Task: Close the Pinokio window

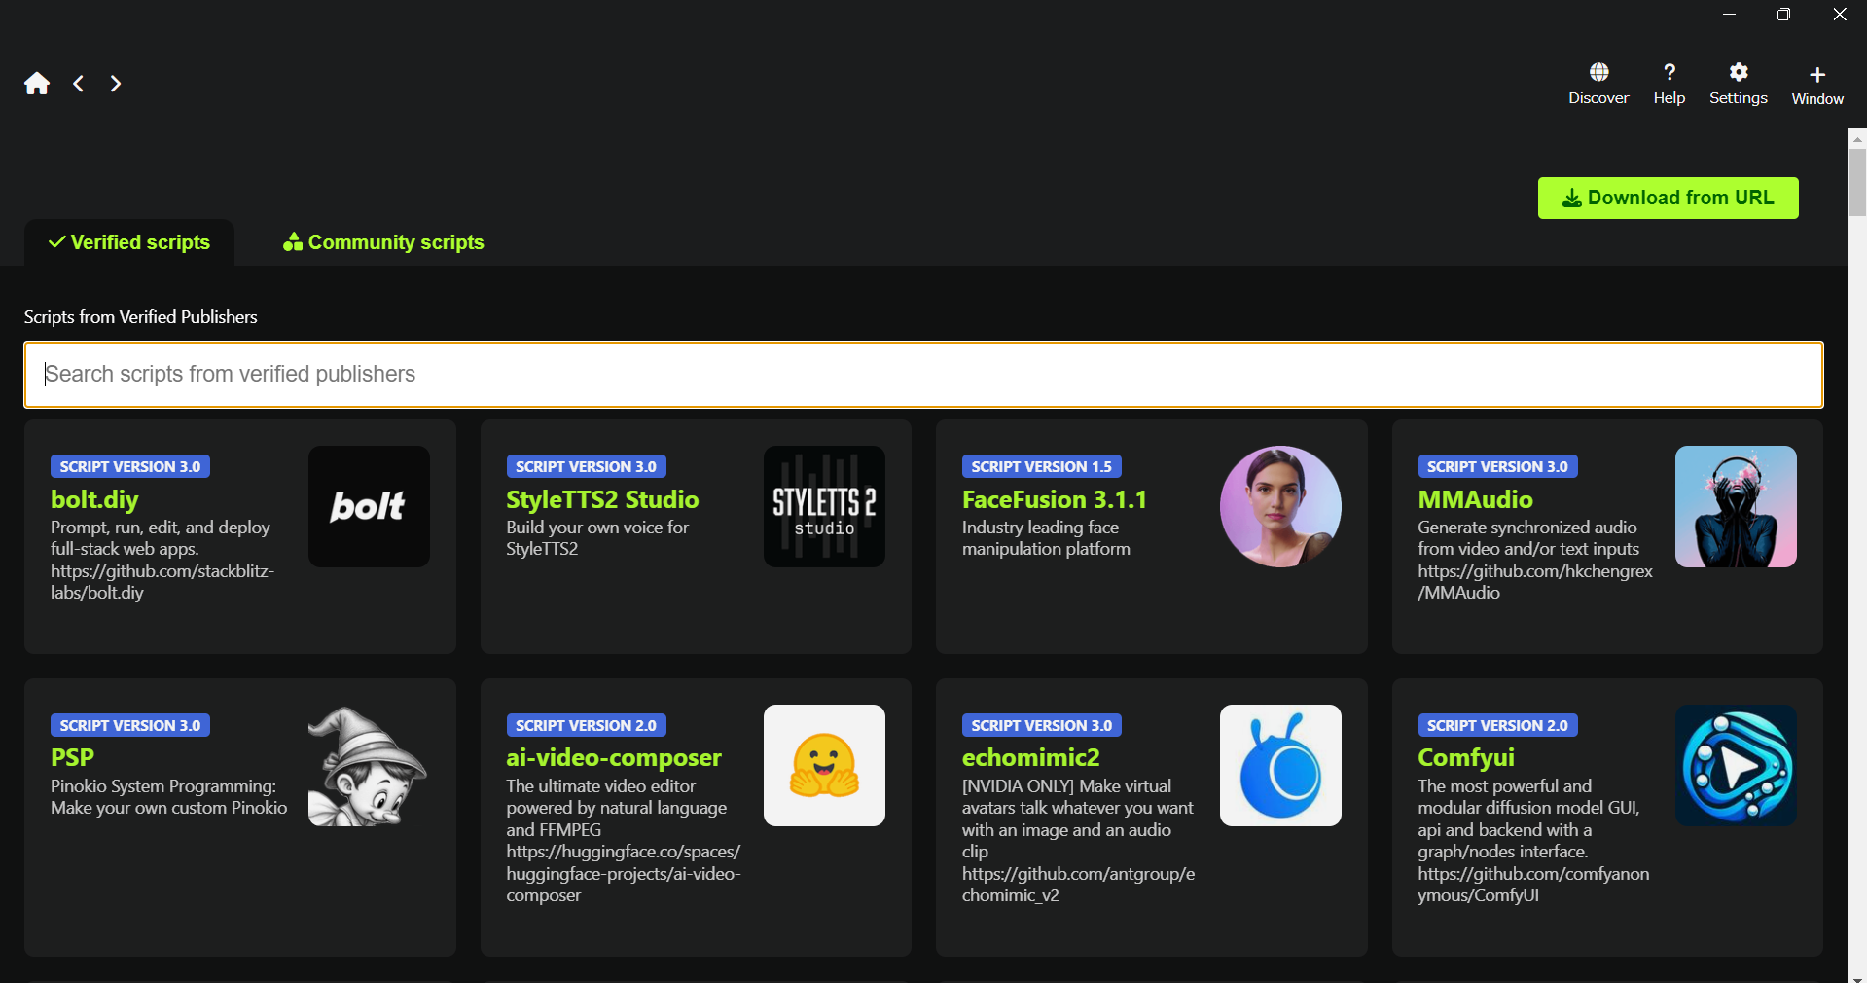Action: [x=1839, y=14]
